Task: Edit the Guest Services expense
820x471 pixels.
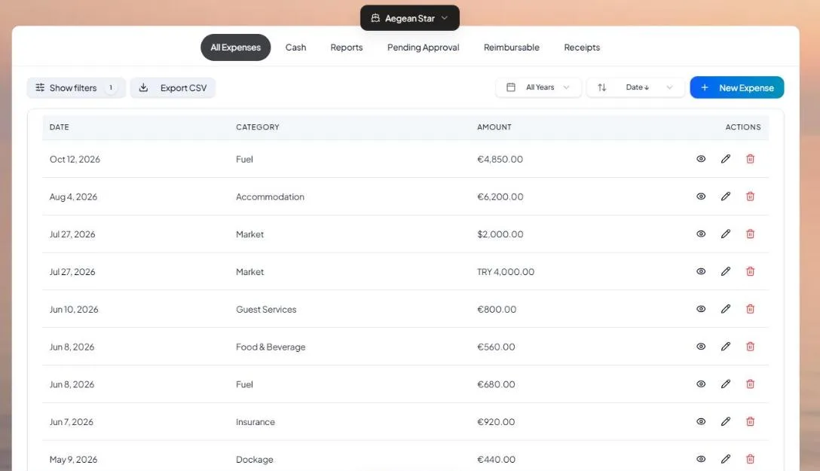Action: [725, 309]
